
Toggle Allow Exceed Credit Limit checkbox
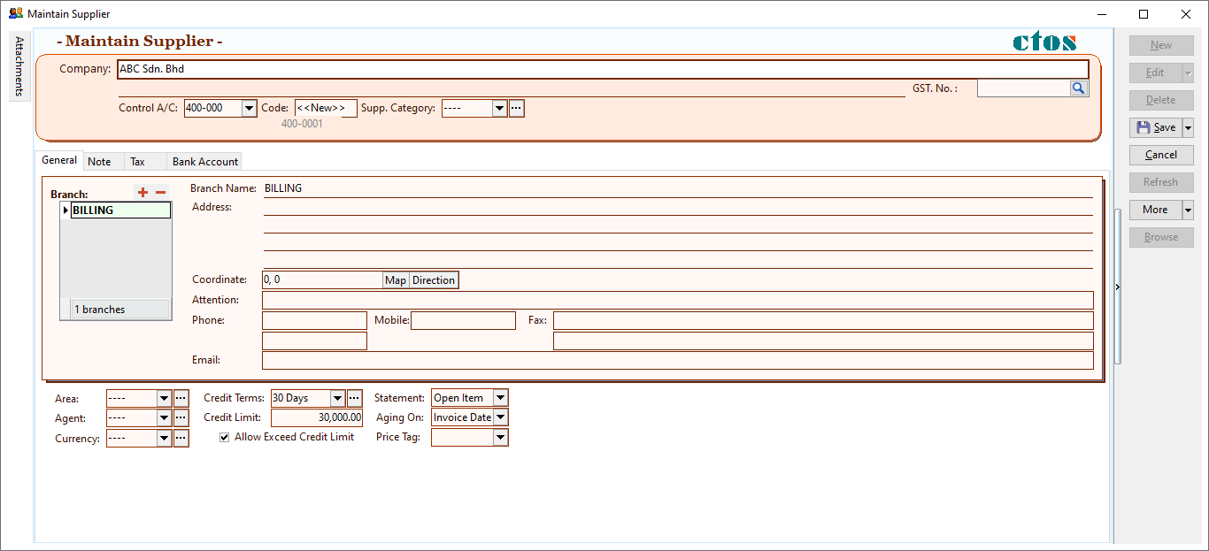225,437
